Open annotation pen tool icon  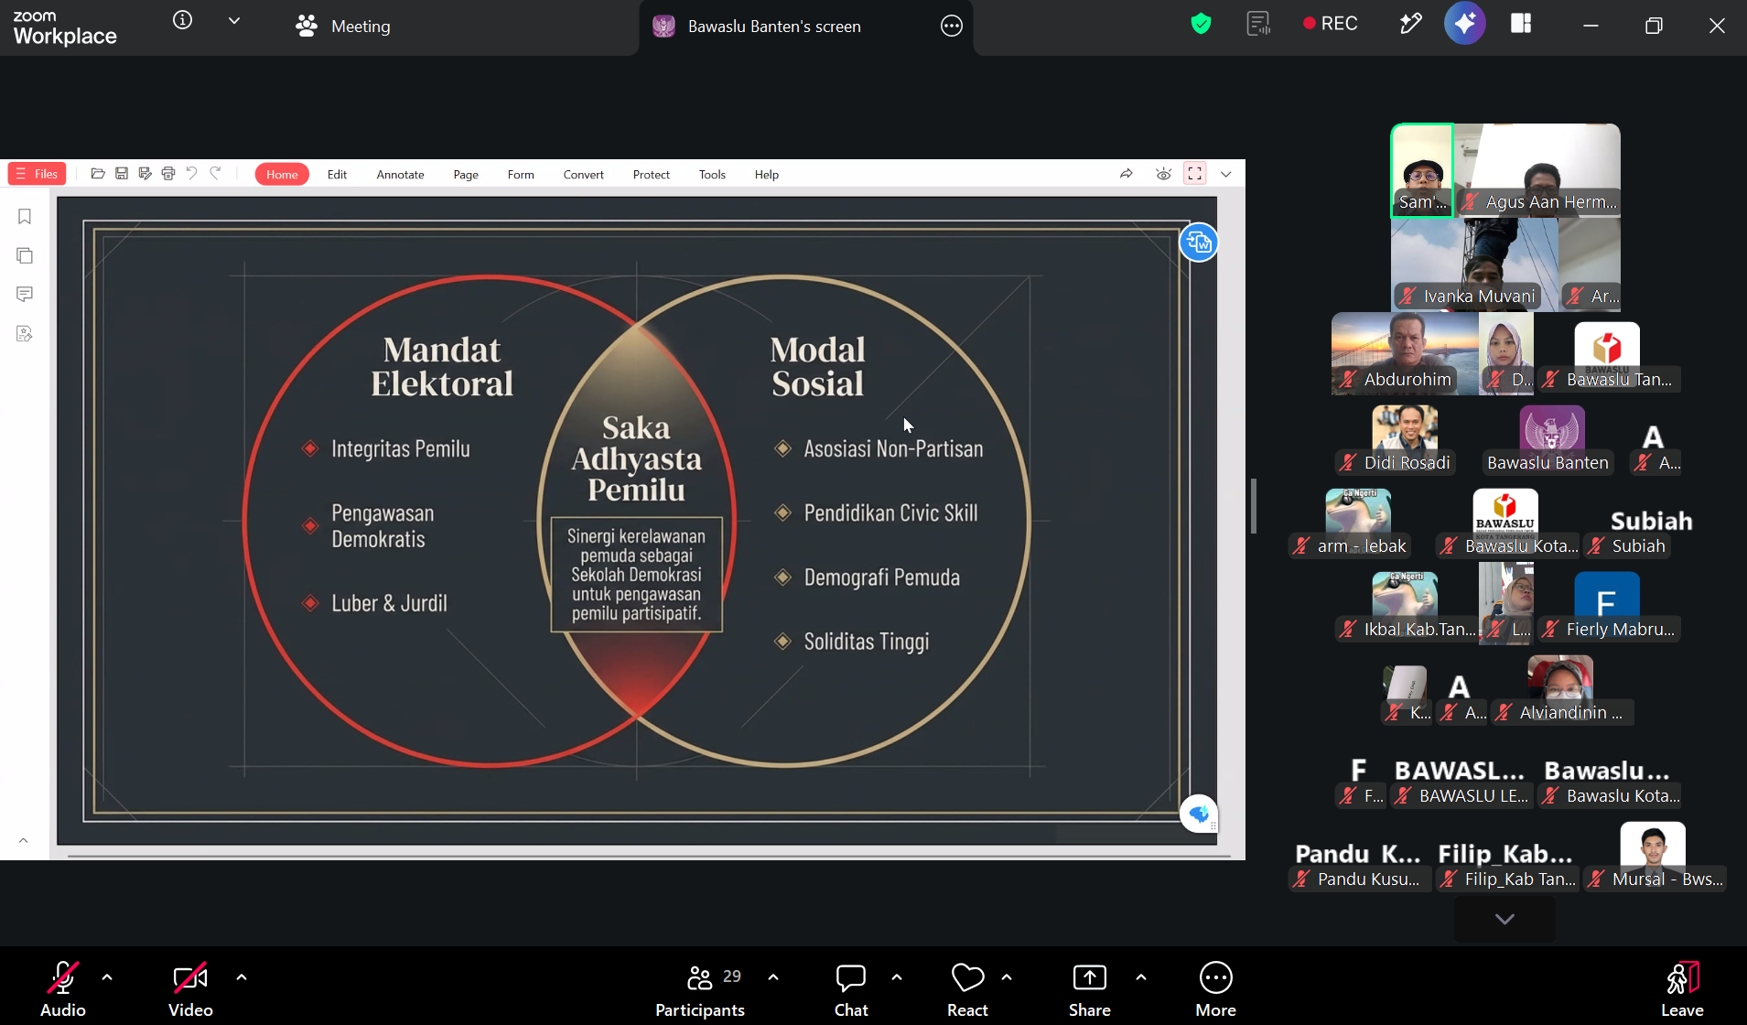pos(1410,24)
